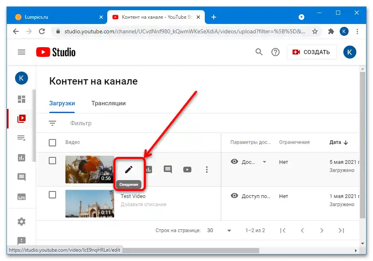Switch to Трансляции tab
The image size is (373, 261).
[108, 103]
